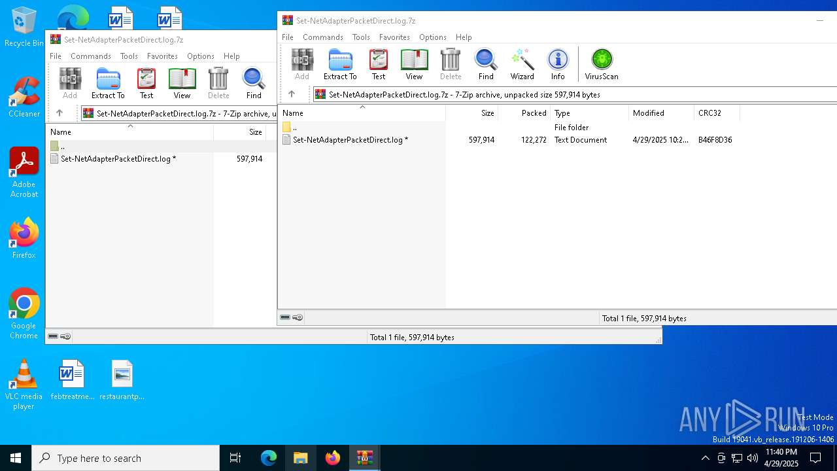Open the Favorites menu in the front window
The width and height of the screenshot is (837, 471).
(394, 37)
